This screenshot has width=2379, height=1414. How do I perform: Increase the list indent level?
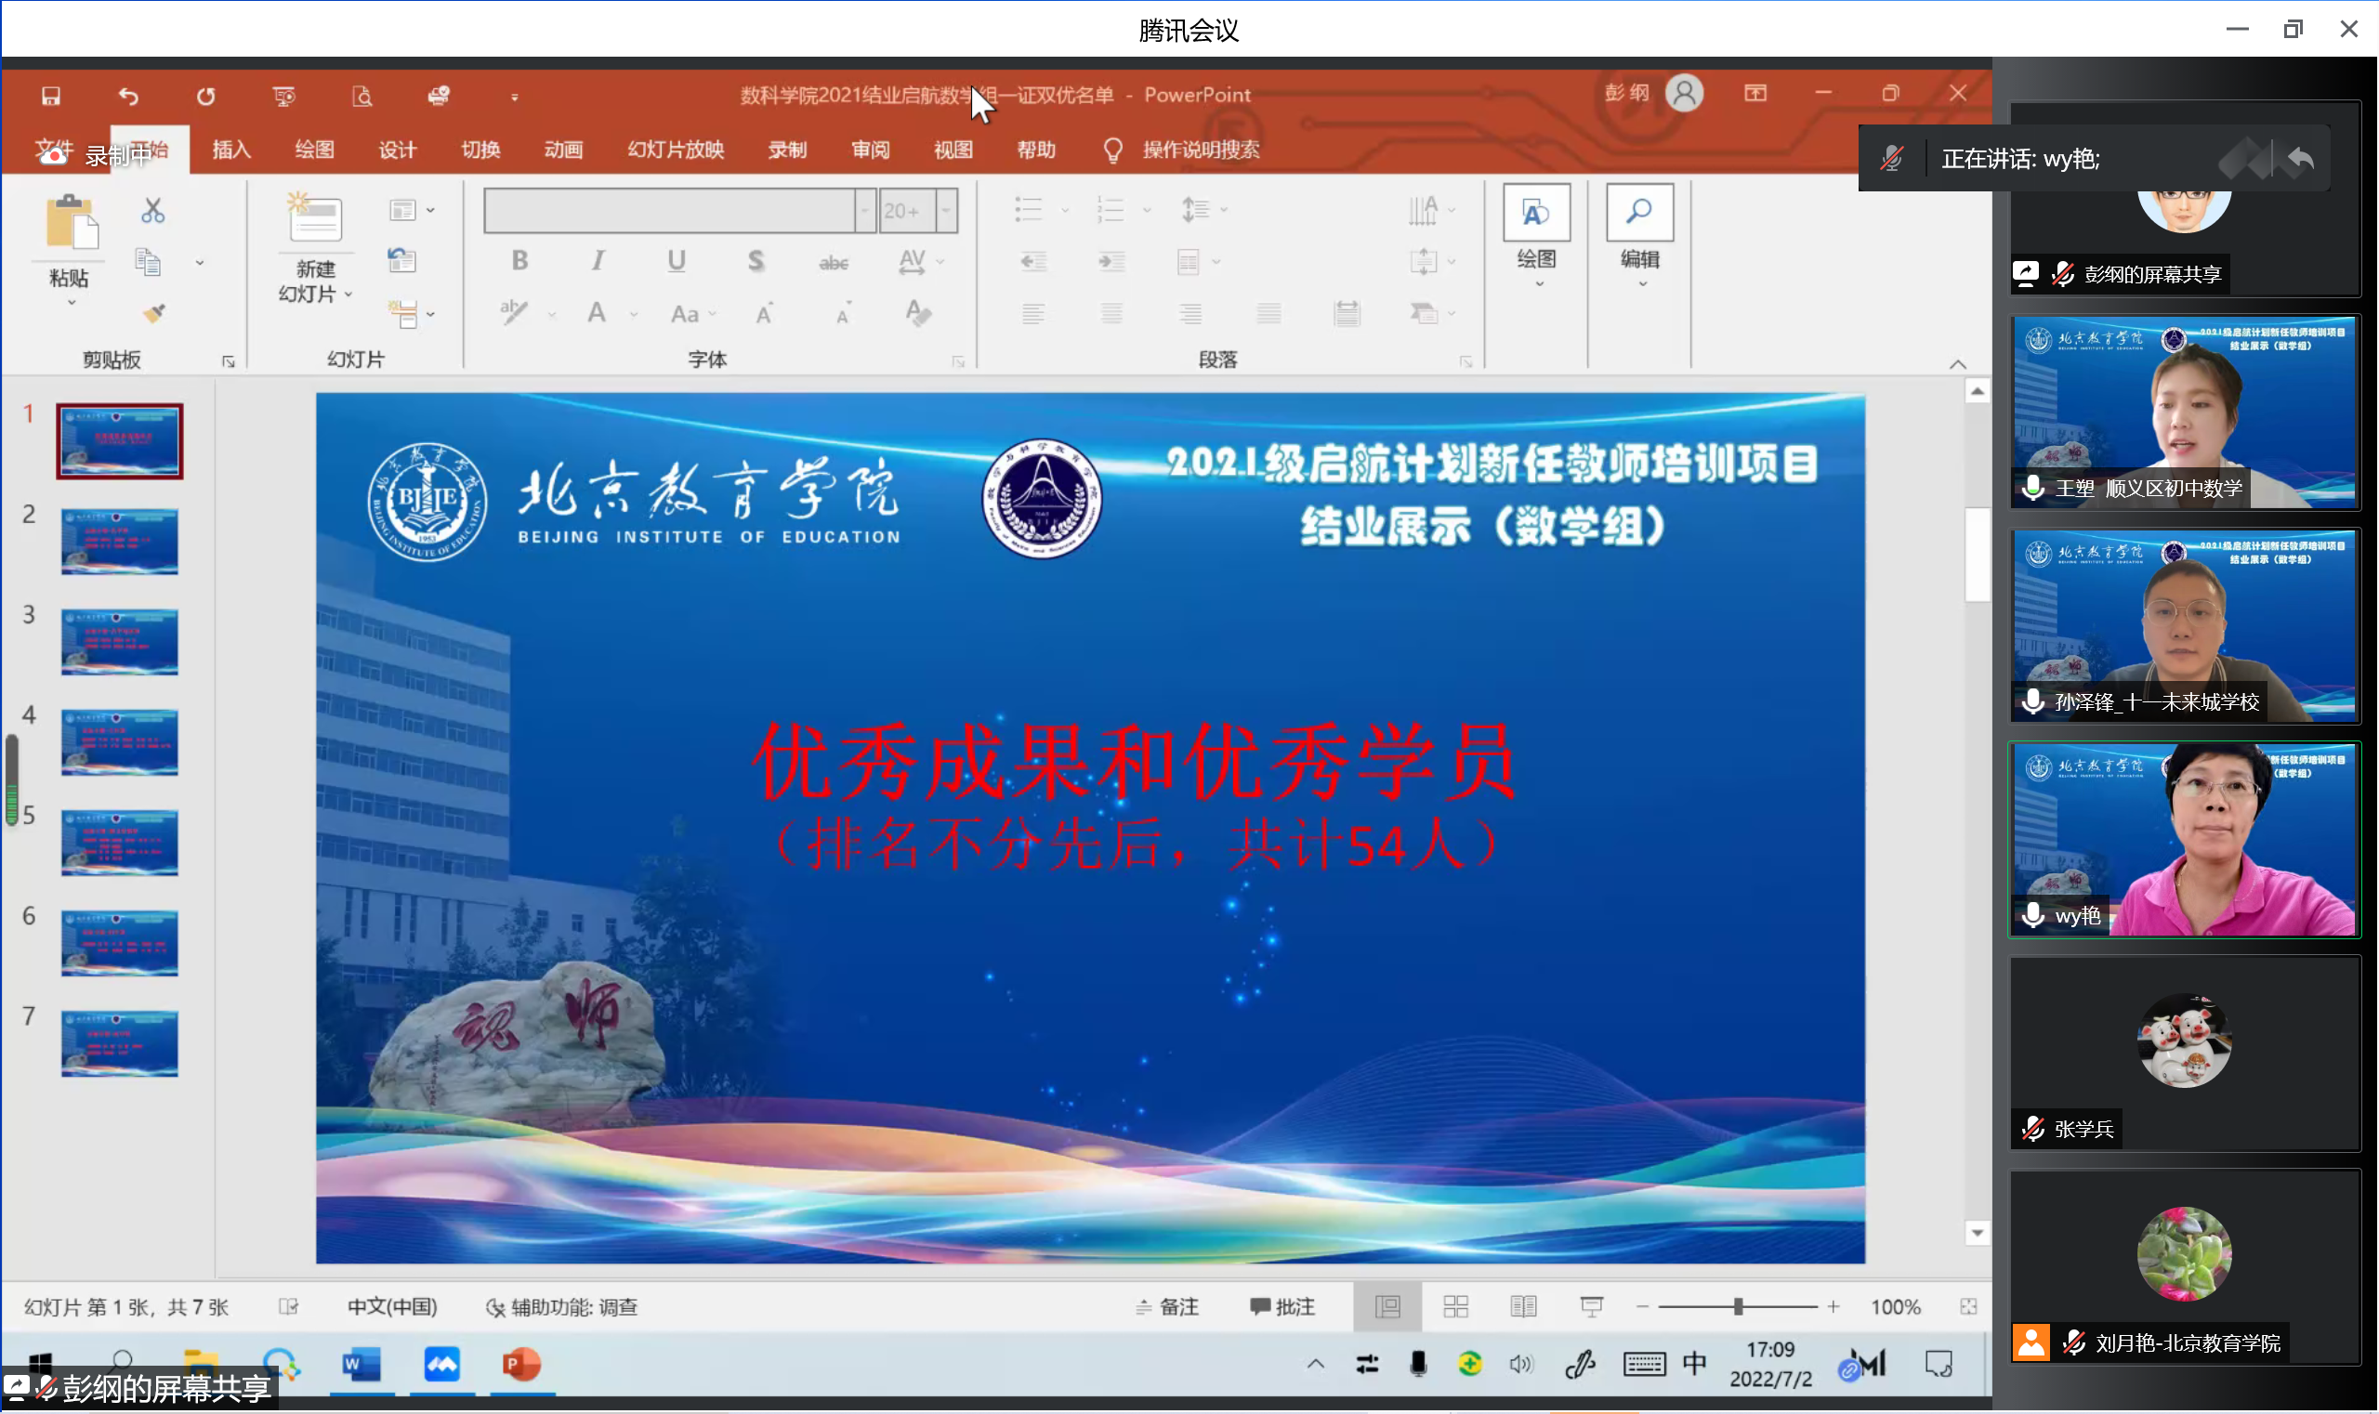point(1111,261)
